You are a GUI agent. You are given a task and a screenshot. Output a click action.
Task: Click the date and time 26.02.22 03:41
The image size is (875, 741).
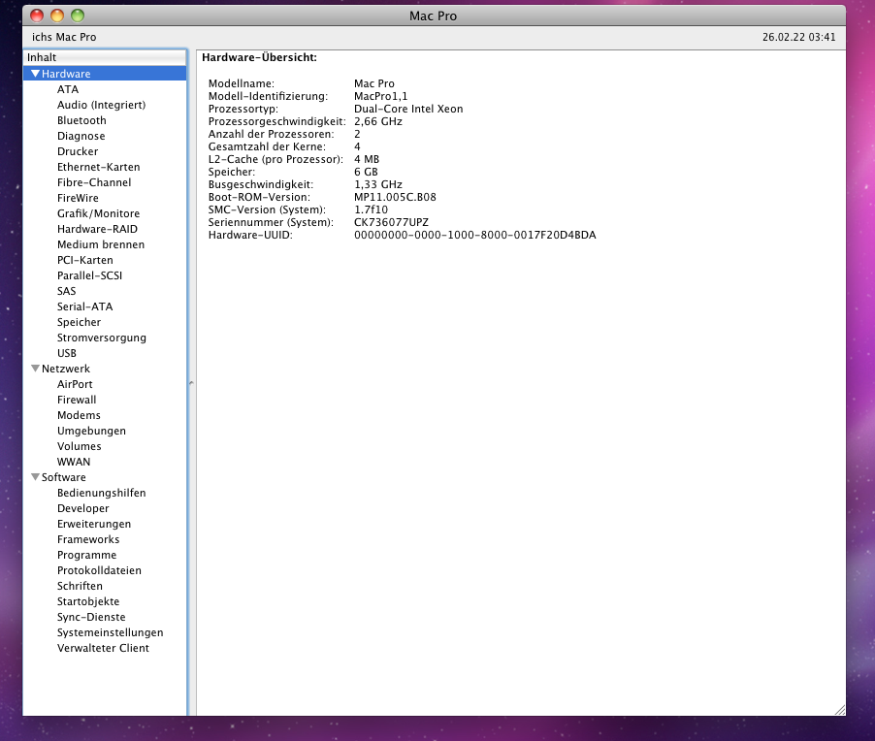[799, 37]
